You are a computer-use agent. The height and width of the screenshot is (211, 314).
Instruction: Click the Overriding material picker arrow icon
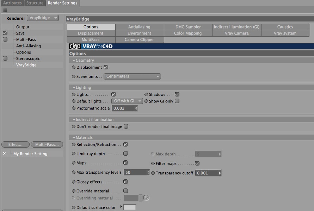click(x=146, y=198)
